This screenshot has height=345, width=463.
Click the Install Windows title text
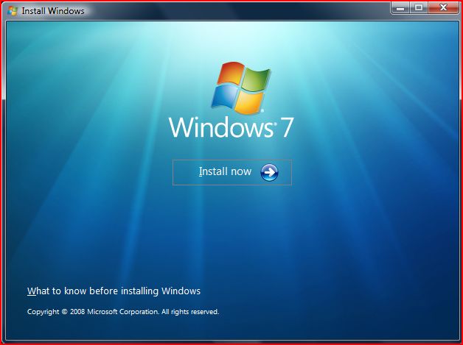pos(53,11)
